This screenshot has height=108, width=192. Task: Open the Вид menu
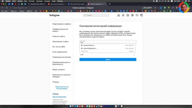point(25,1)
